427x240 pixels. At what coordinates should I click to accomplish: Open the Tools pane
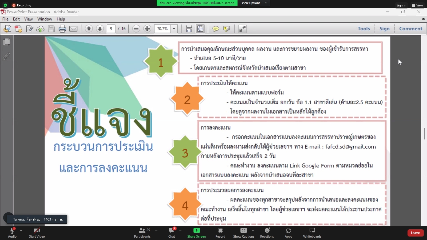pos(364,29)
